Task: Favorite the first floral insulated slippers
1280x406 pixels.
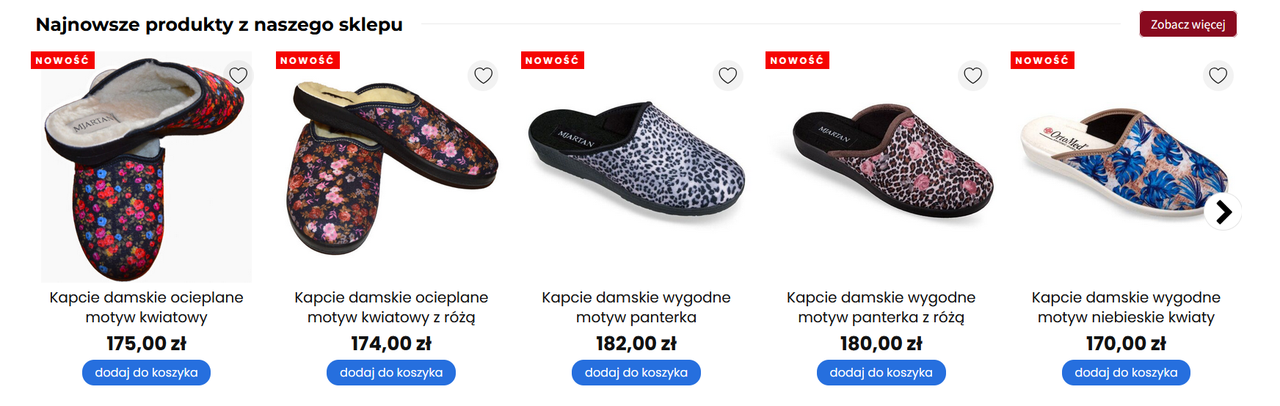Action: click(x=238, y=76)
